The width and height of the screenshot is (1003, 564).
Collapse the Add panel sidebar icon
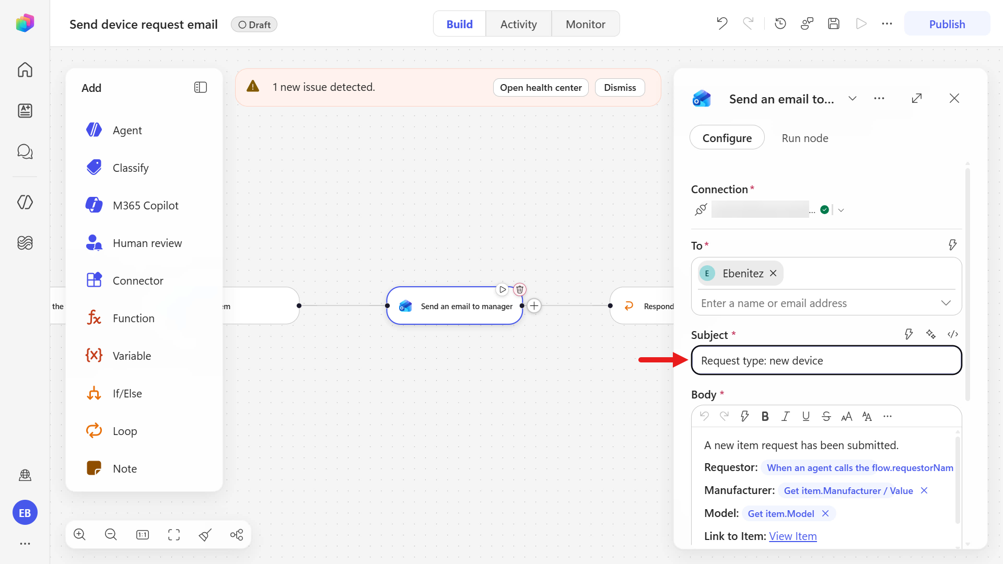coord(201,87)
